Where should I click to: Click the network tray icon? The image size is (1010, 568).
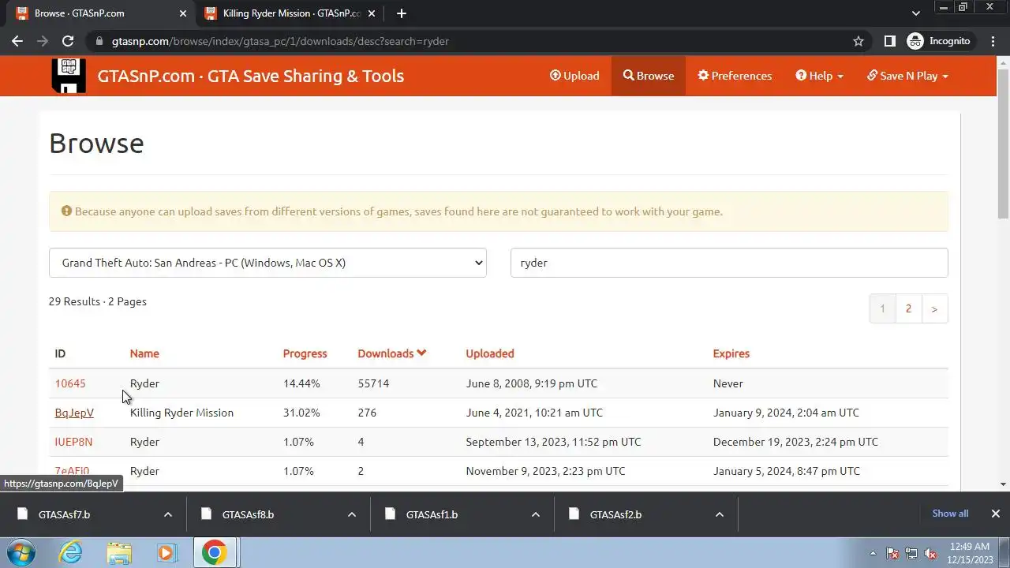click(x=911, y=553)
